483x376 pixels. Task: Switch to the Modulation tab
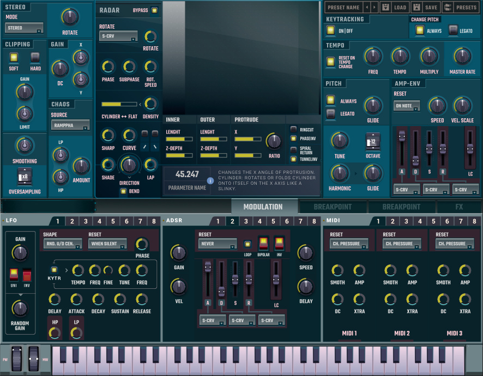pos(263,207)
